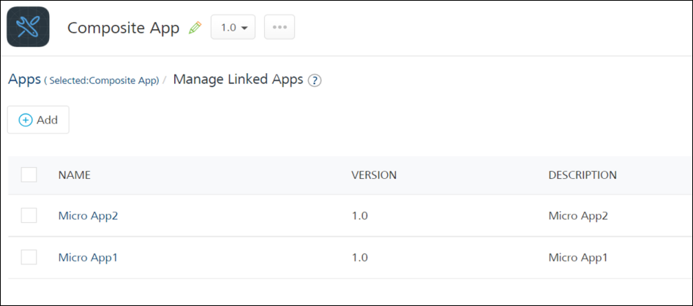Image resolution: width=693 pixels, height=306 pixels.
Task: Click the DESCRIPTION column header
Action: [583, 175]
